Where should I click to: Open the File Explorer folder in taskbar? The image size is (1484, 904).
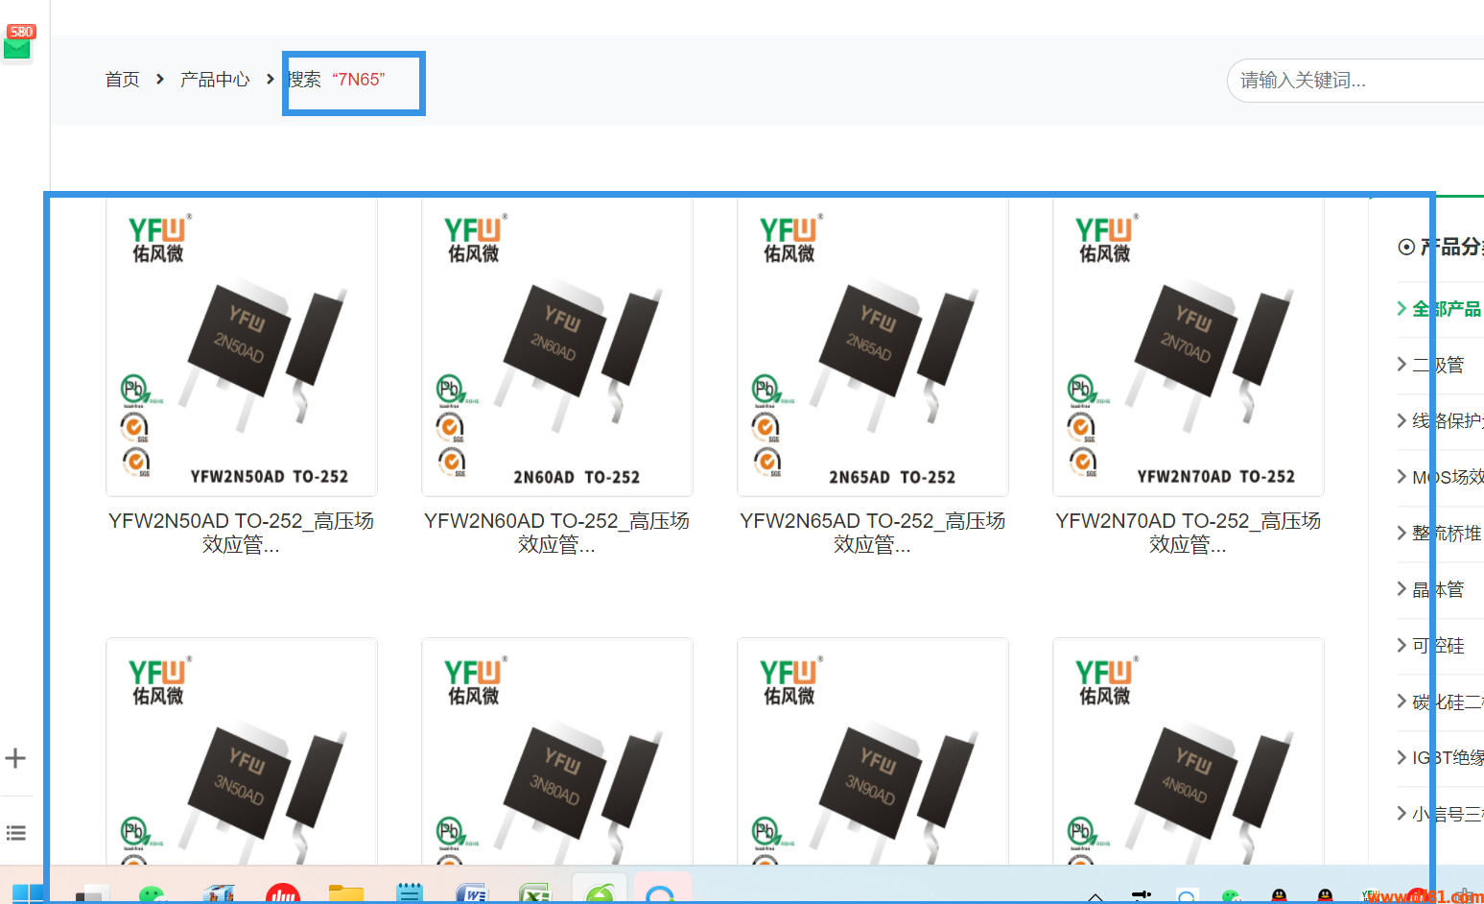pos(345,893)
